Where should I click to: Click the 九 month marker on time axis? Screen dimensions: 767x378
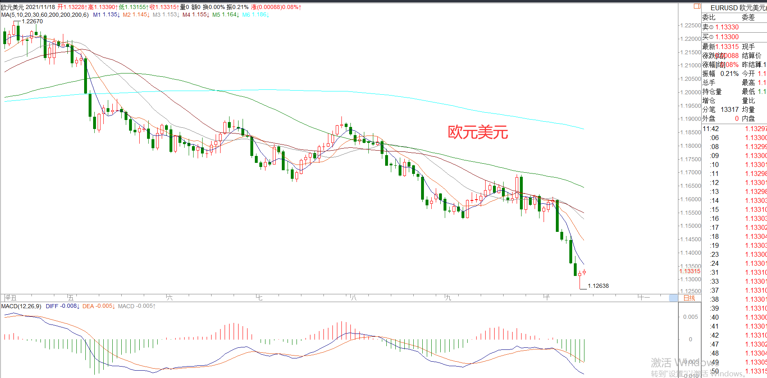click(x=448, y=298)
